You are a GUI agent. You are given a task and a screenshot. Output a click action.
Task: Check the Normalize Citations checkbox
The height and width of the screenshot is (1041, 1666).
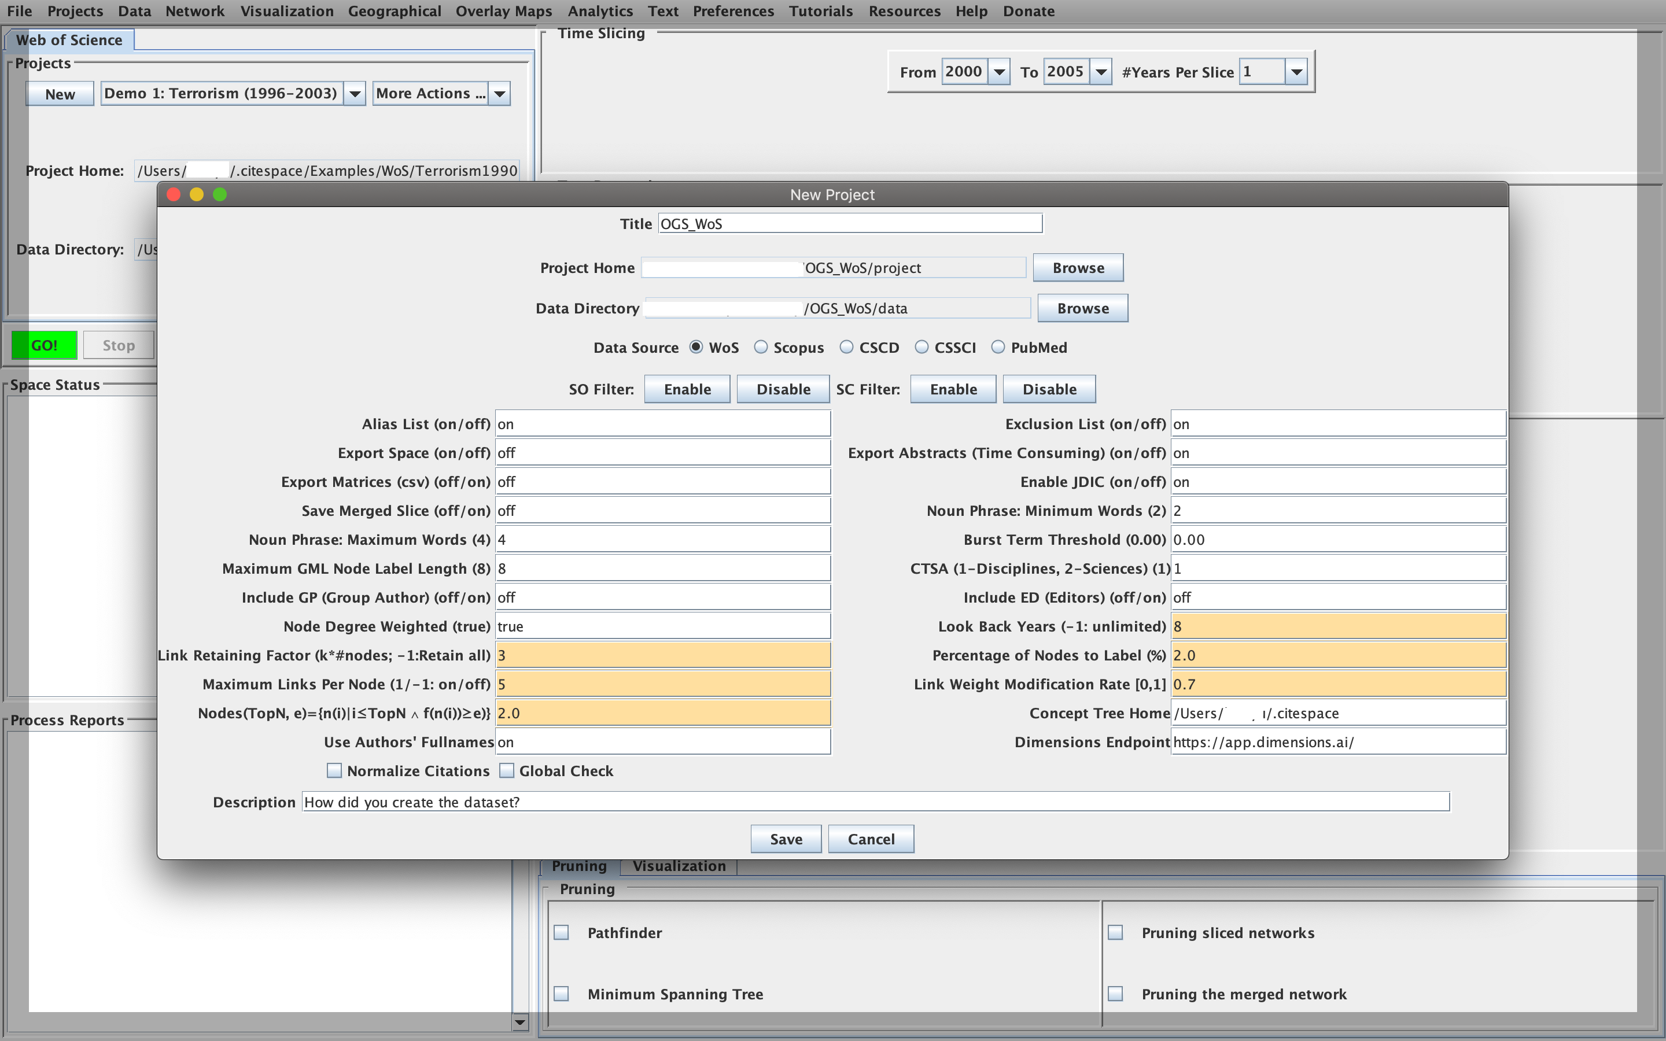334,770
